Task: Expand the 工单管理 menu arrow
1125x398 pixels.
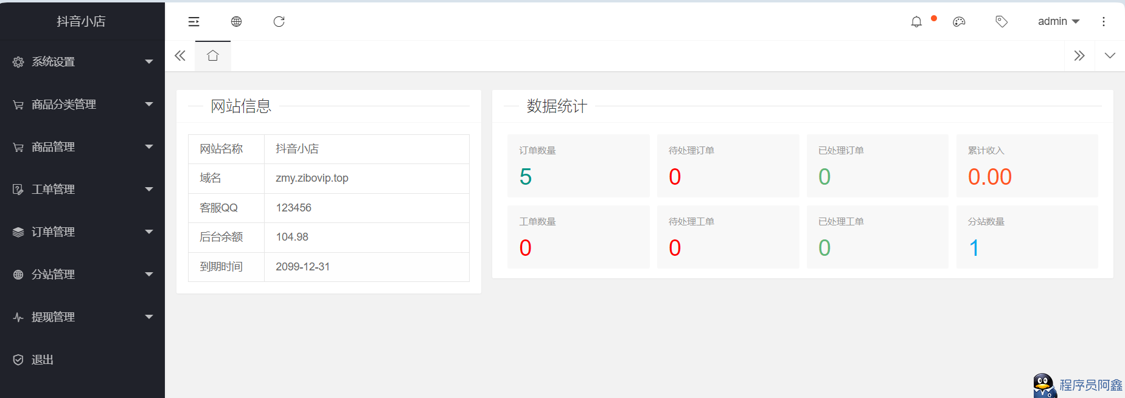Action: 149,190
